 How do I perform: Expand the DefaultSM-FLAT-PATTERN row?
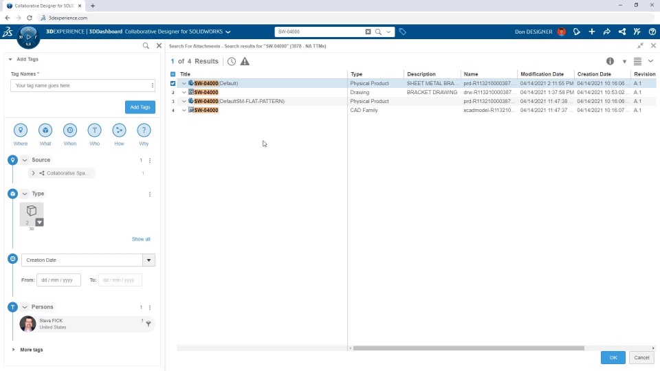pos(184,102)
